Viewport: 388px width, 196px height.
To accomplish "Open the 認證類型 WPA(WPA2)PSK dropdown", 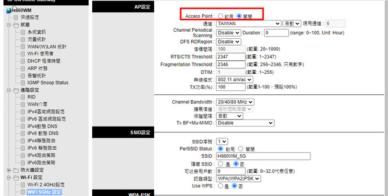I will pos(238,178).
